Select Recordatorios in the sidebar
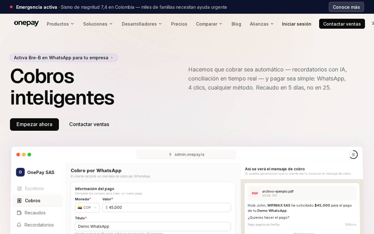The height and width of the screenshot is (234, 374). click(x=38, y=225)
